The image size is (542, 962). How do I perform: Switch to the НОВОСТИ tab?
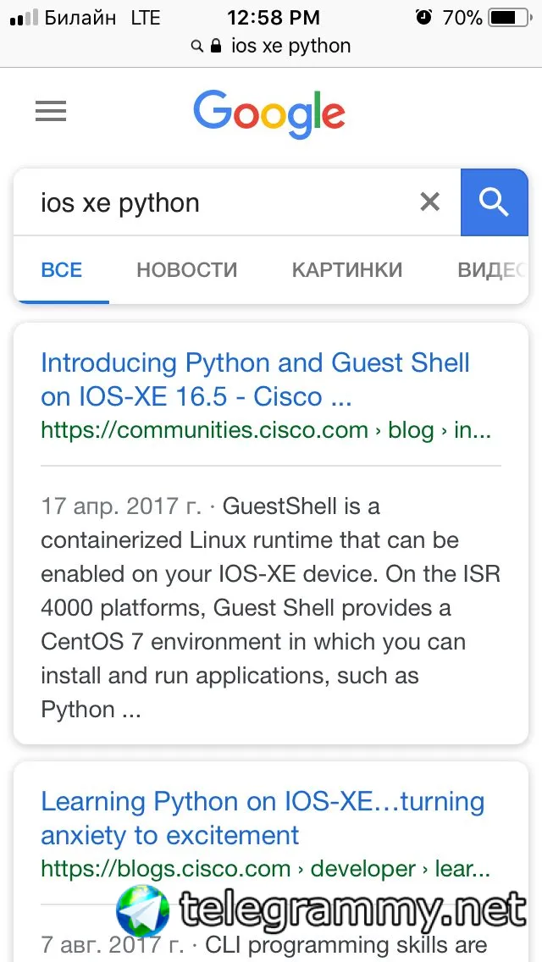point(186,270)
